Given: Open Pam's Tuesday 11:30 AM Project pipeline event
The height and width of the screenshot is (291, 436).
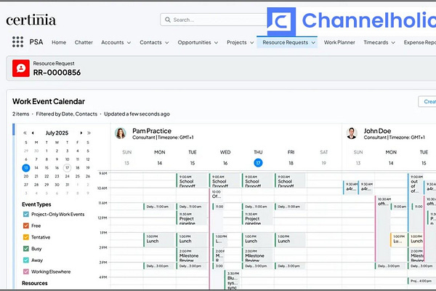Looking at the screenshot, I should [193, 218].
